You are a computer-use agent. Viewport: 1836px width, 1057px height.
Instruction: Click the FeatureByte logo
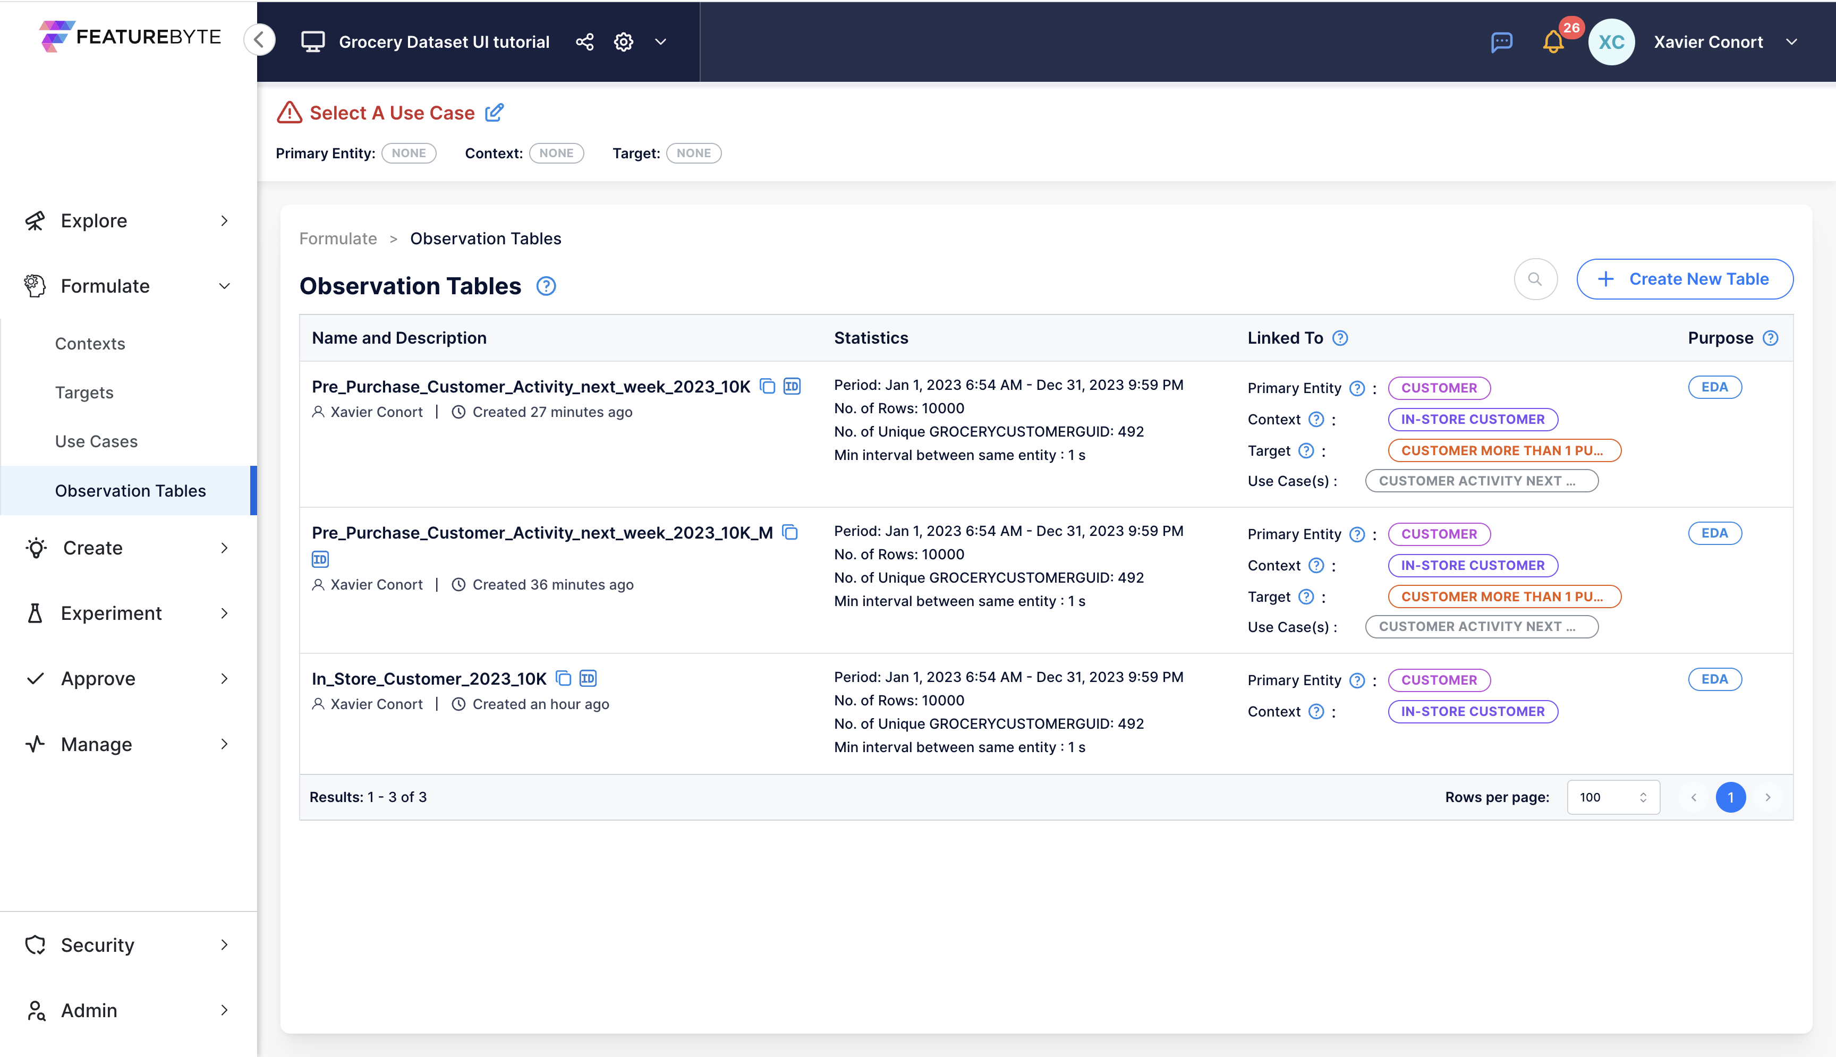130,36
